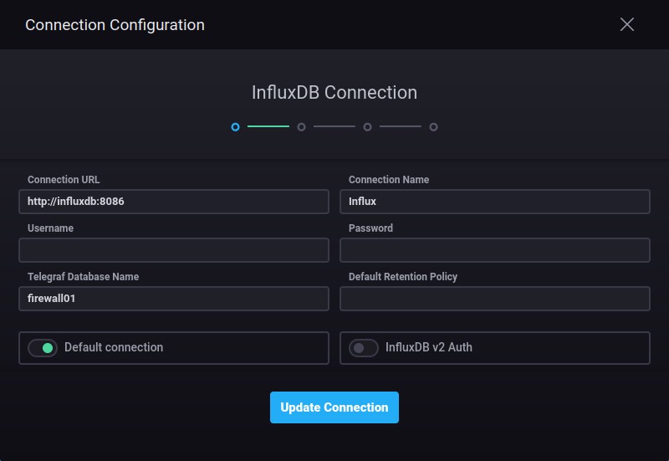Jump to the third wizard step dot
The height and width of the screenshot is (461, 669).
367,127
